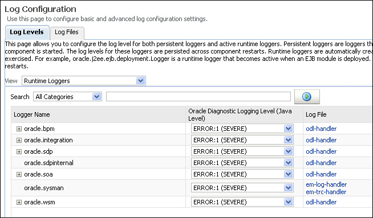Screen dimensions: 373x218
Task: Click in the logger search text field
Action: coord(198,97)
